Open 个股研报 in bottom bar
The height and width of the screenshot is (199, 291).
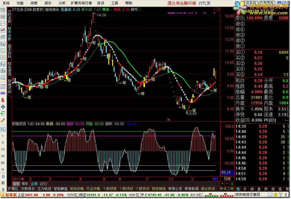[x=110, y=189]
